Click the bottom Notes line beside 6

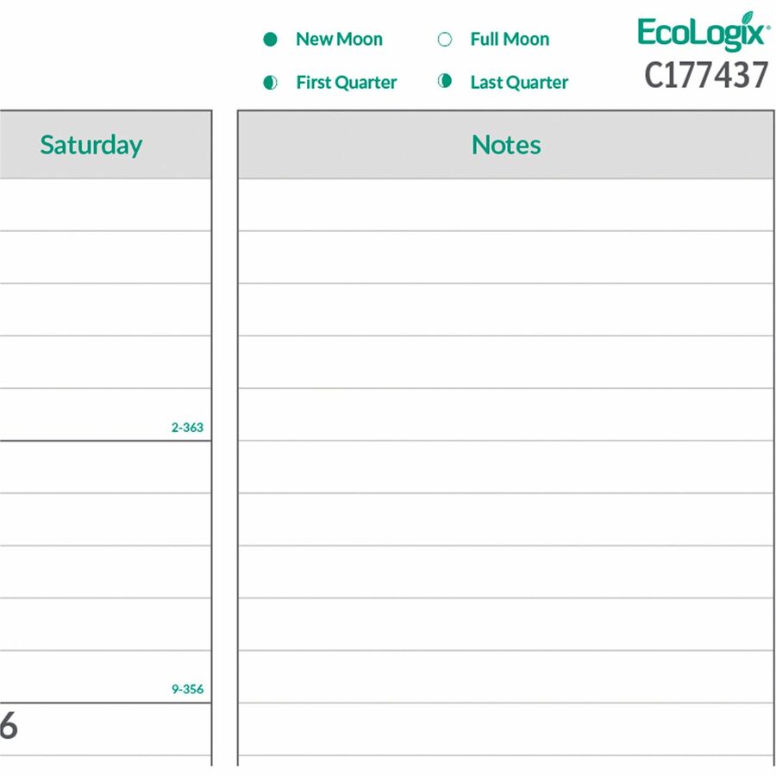506,729
